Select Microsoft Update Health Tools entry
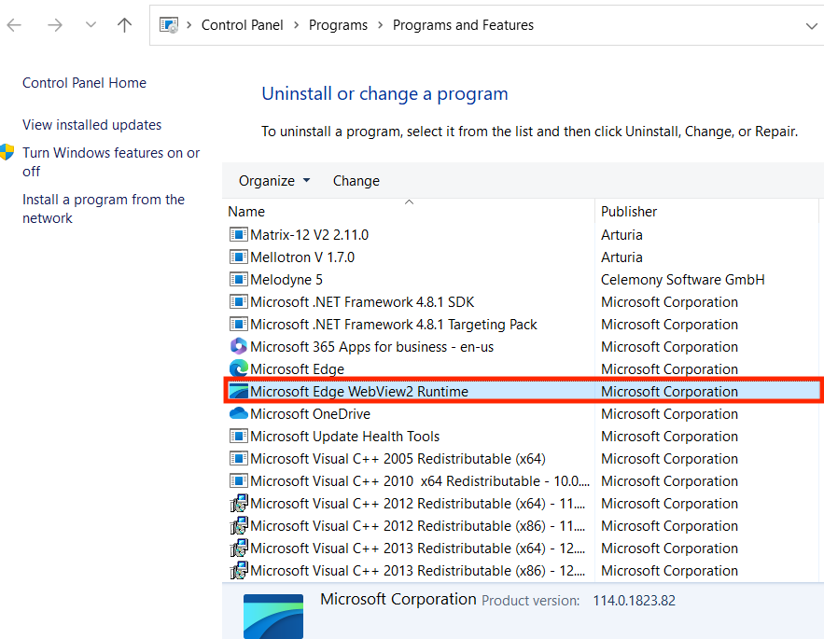Image resolution: width=824 pixels, height=639 pixels. (344, 437)
